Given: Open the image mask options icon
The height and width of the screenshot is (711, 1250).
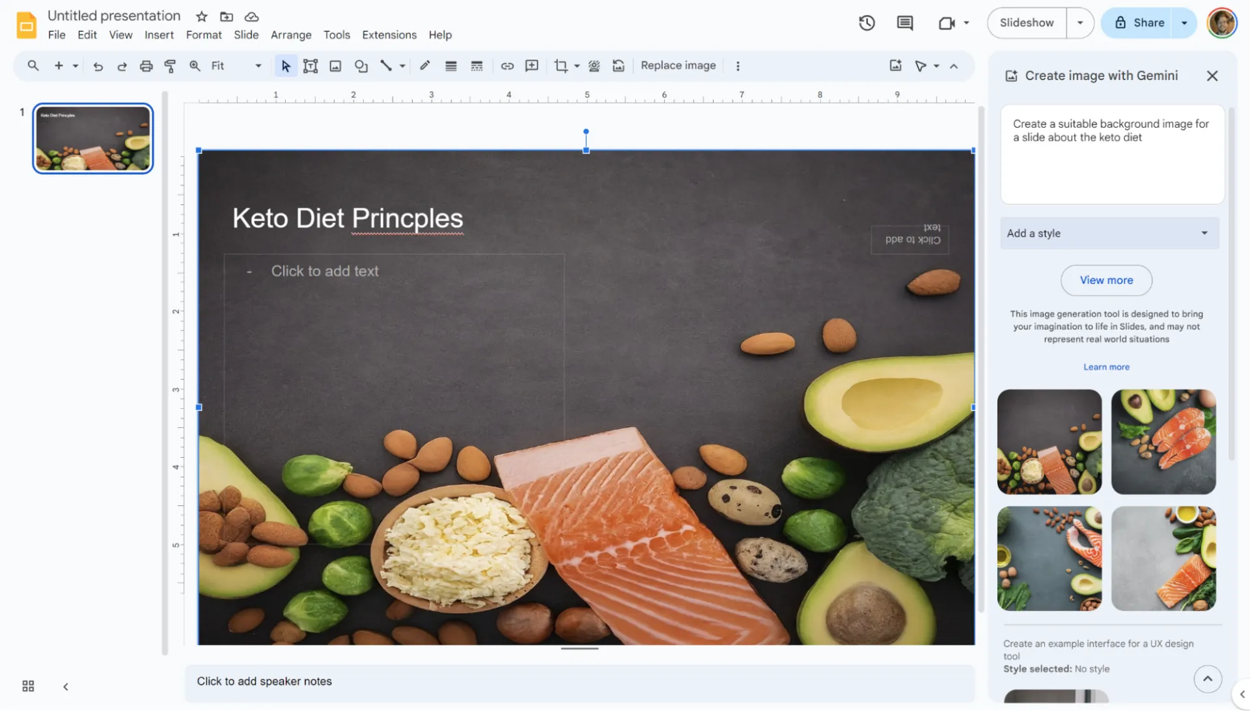Looking at the screenshot, I should point(594,66).
